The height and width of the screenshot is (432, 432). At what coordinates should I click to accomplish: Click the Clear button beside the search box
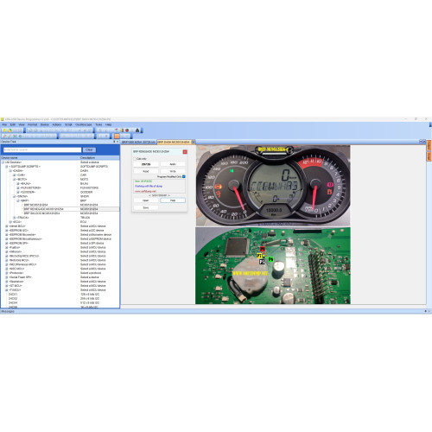[x=89, y=150]
